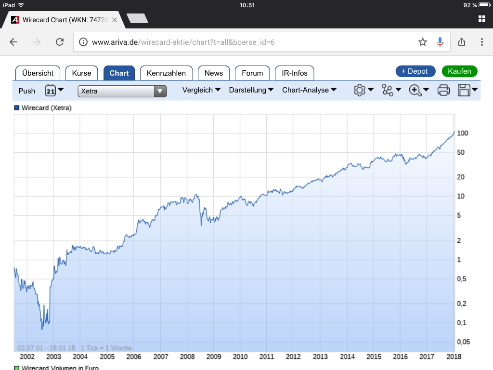Click the blue Wirecard (Xetra) legend swatch
The height and width of the screenshot is (370, 493).
point(17,108)
